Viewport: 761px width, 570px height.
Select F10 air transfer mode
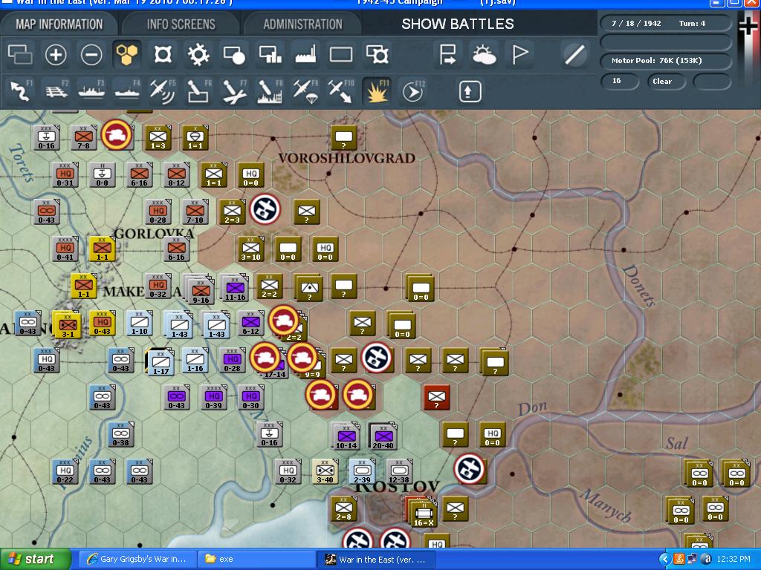(x=341, y=91)
